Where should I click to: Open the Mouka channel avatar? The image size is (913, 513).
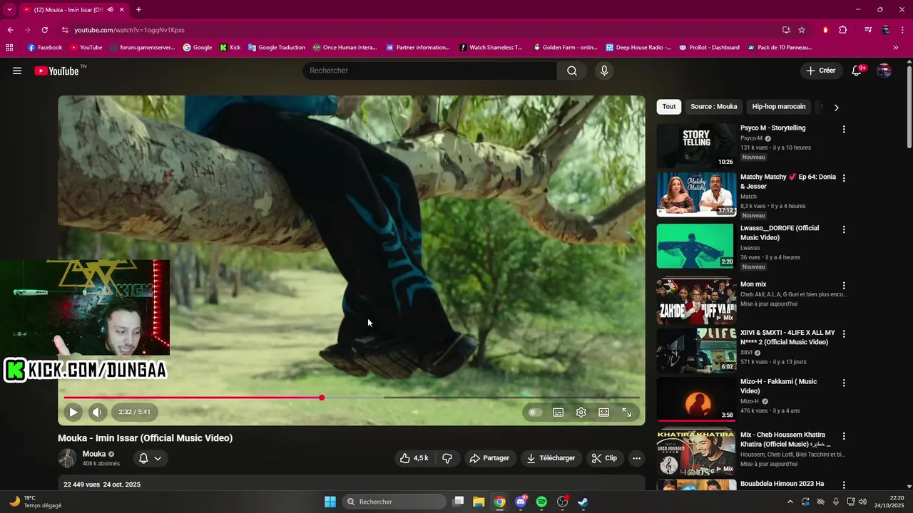(x=67, y=458)
